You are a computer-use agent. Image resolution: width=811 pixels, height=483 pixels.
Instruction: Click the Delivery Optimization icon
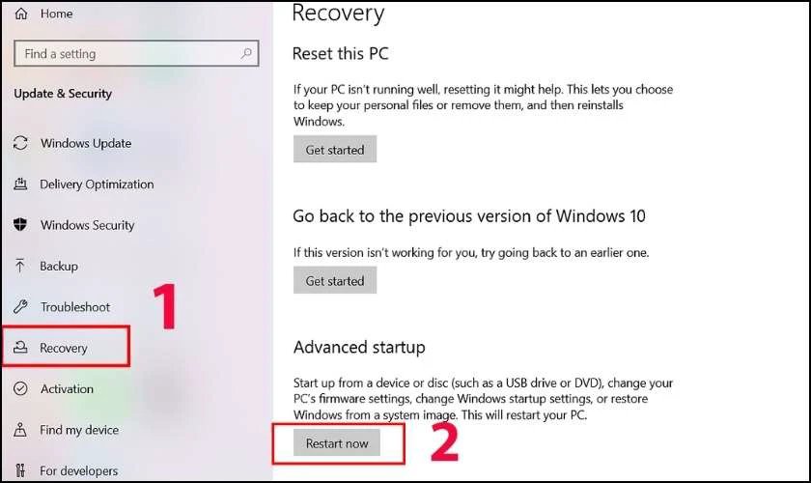tap(20, 184)
